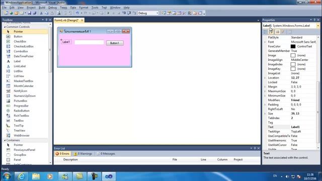Choose the CheckBox control in Toolbox

20,41
